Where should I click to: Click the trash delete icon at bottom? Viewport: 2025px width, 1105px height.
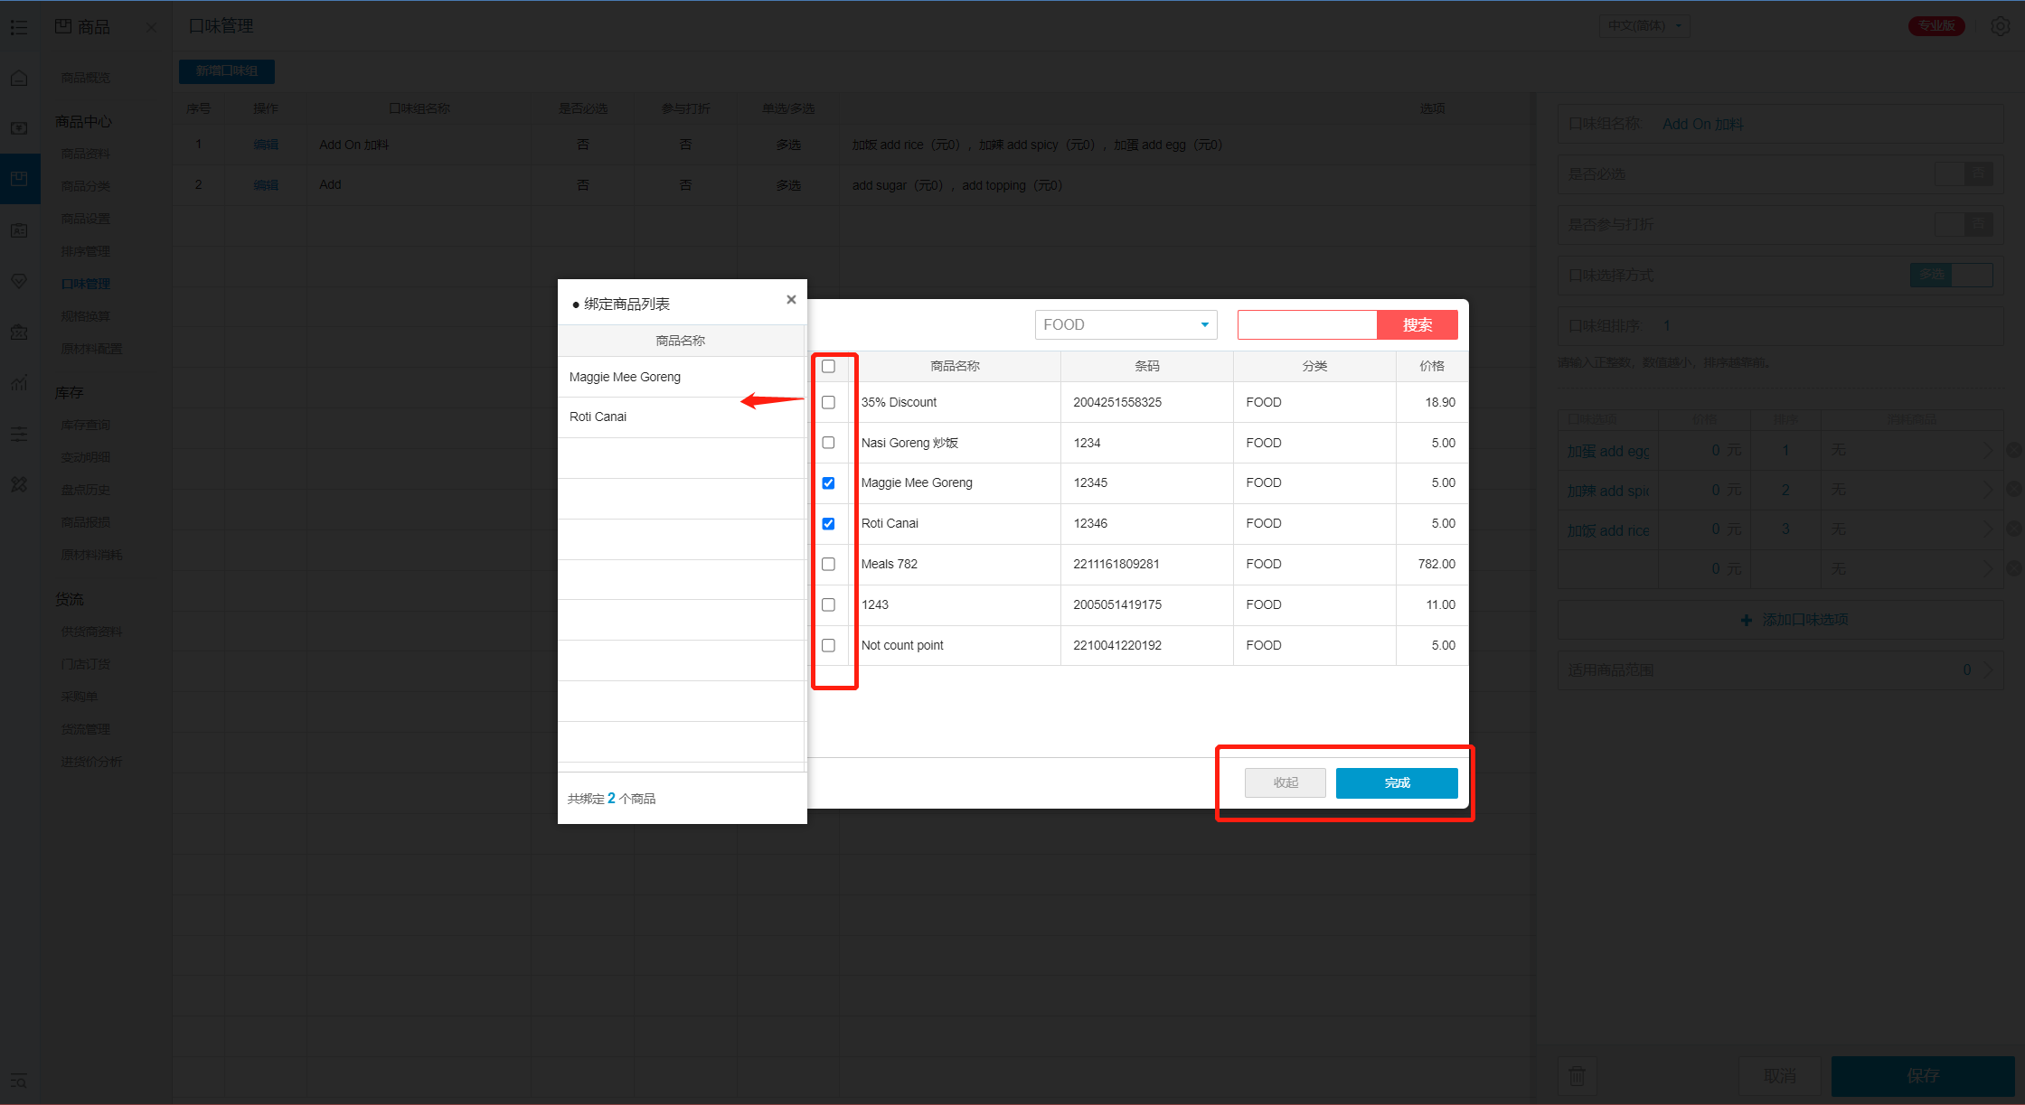click(x=1577, y=1075)
